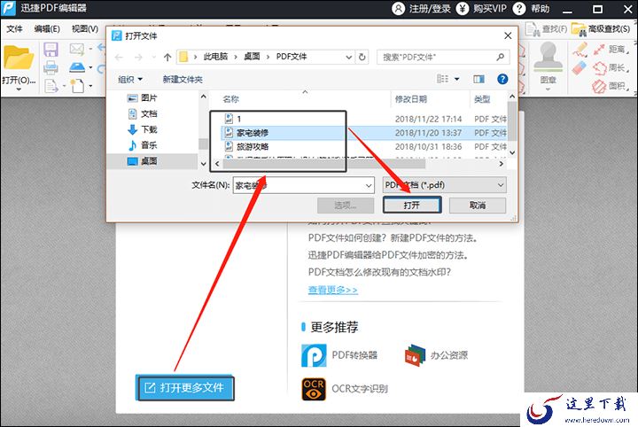This screenshot has height=427, width=638.
Task: Click the Stamp (图章) tool icon
Action: click(x=548, y=56)
